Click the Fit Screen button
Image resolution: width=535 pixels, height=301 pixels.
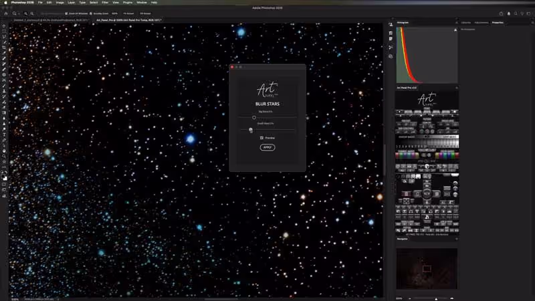pyautogui.click(x=128, y=13)
